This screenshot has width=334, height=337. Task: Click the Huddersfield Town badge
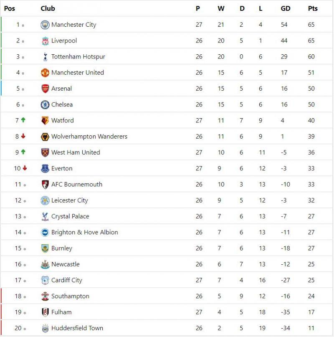click(45, 328)
